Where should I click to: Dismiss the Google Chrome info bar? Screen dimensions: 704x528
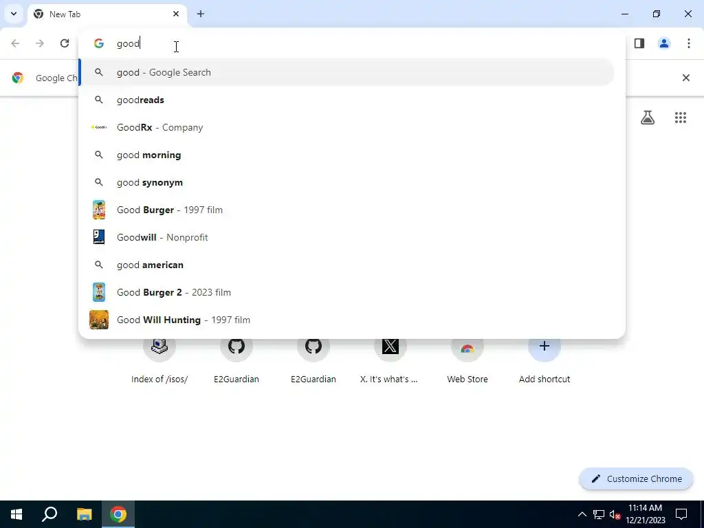click(x=685, y=78)
